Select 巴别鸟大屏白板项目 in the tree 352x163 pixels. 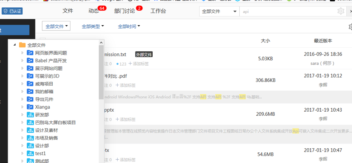click(x=56, y=123)
